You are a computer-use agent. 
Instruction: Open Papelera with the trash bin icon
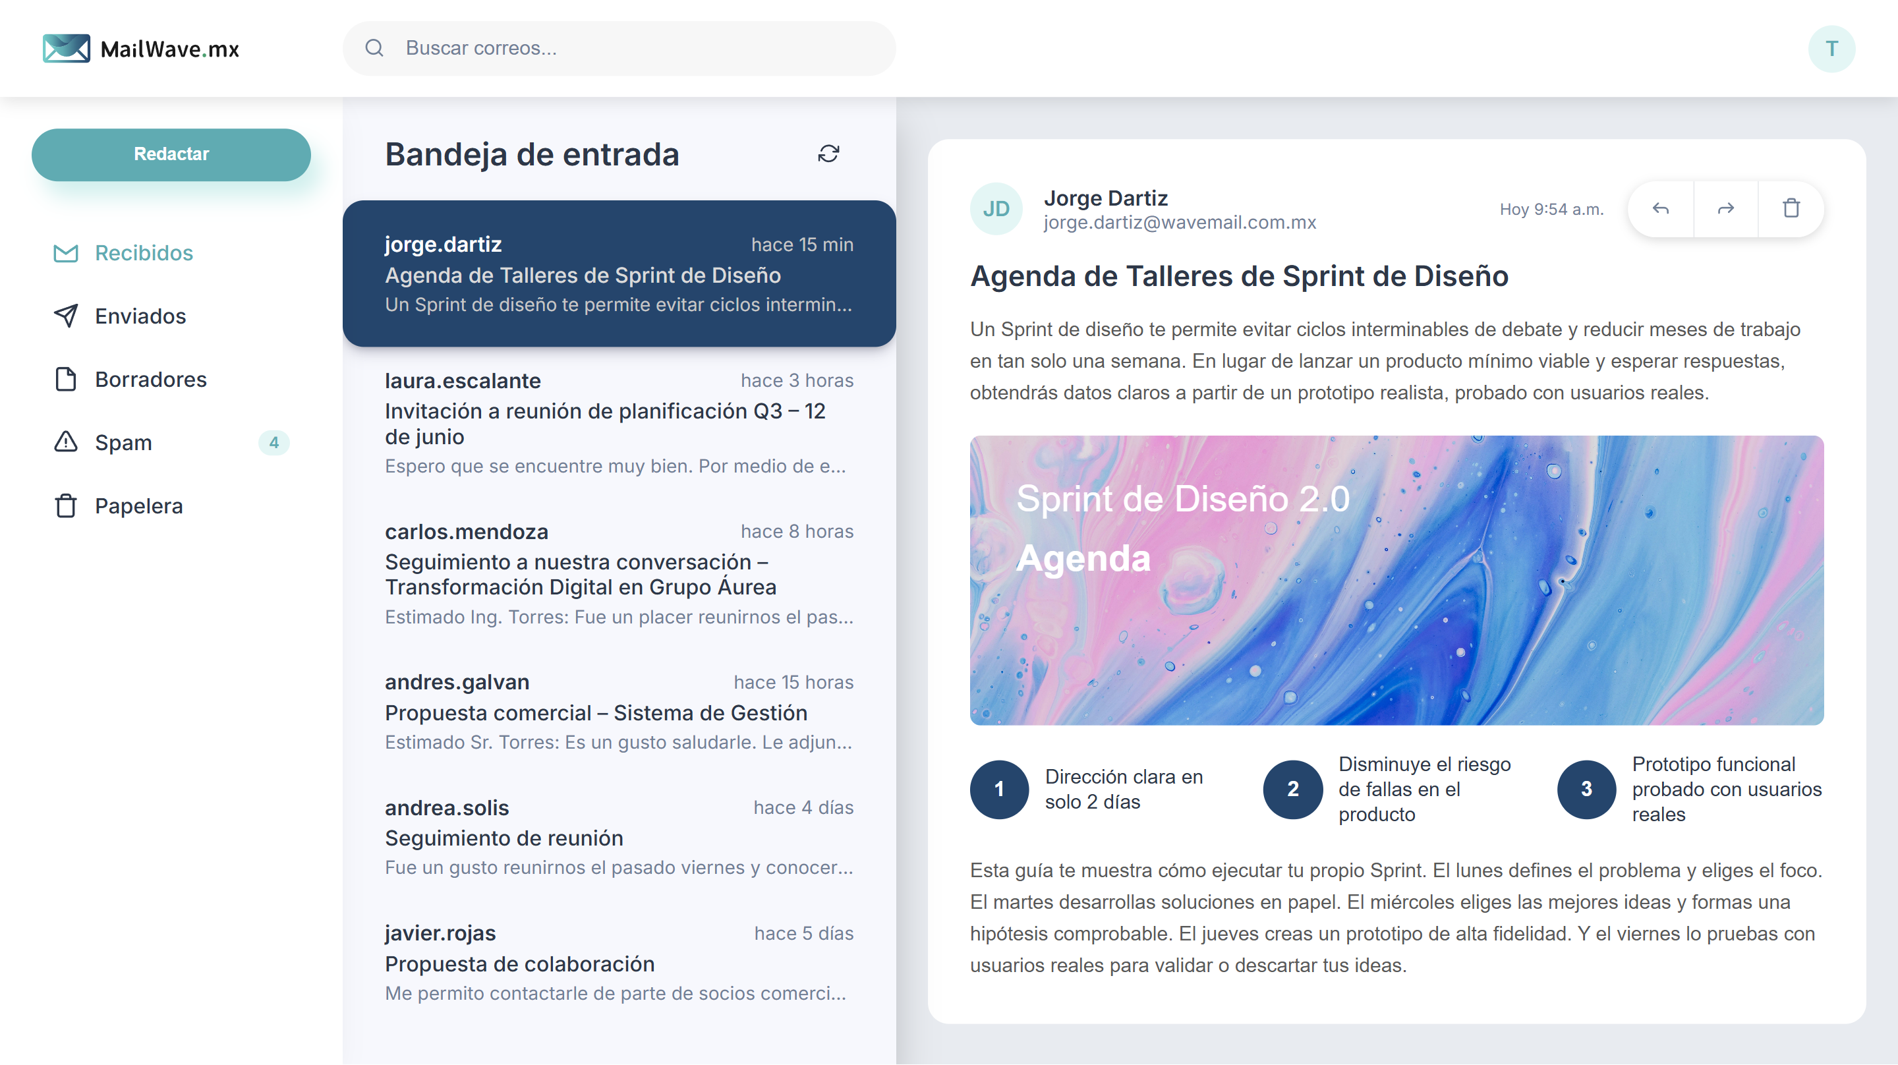pos(66,505)
